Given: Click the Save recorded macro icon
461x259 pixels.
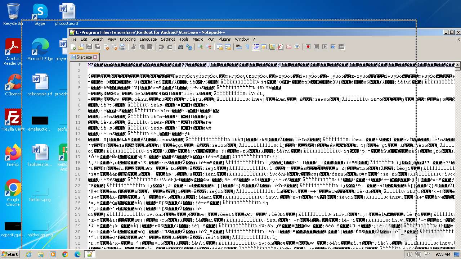Looking at the screenshot, I should 341,47.
